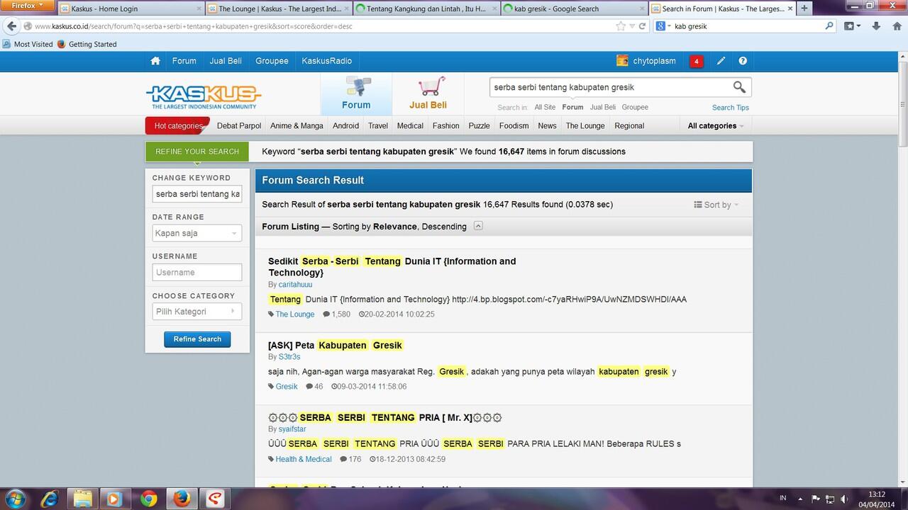Click the Firefox back arrow

pos(11,26)
